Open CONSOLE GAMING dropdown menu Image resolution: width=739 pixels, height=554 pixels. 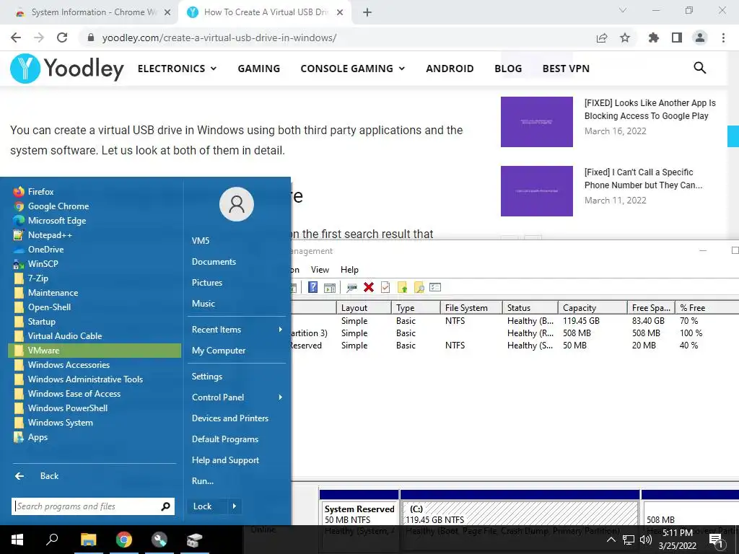pos(352,69)
